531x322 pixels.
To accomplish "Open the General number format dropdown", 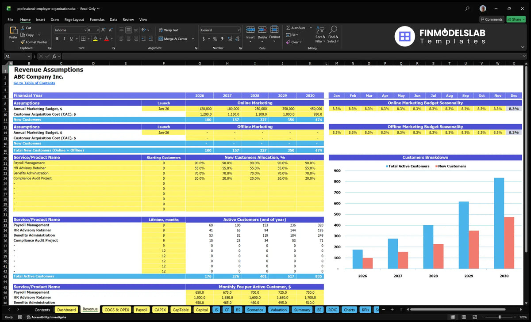I will (239, 30).
